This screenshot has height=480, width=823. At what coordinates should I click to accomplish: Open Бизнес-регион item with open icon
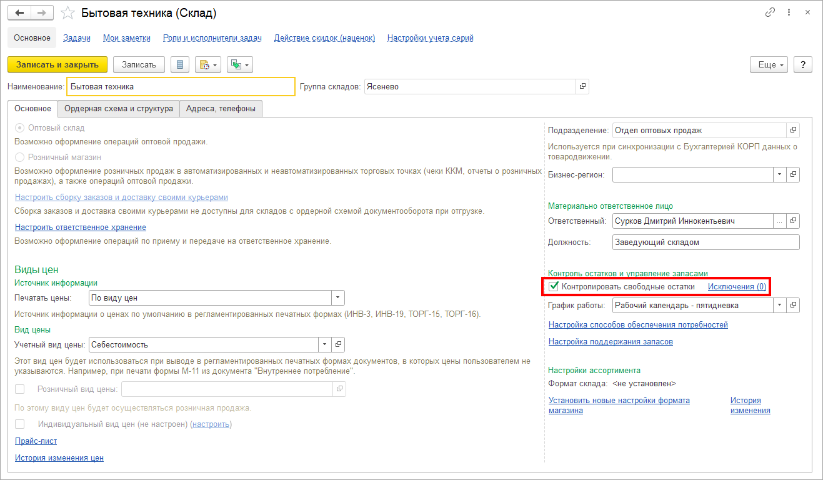(x=793, y=174)
